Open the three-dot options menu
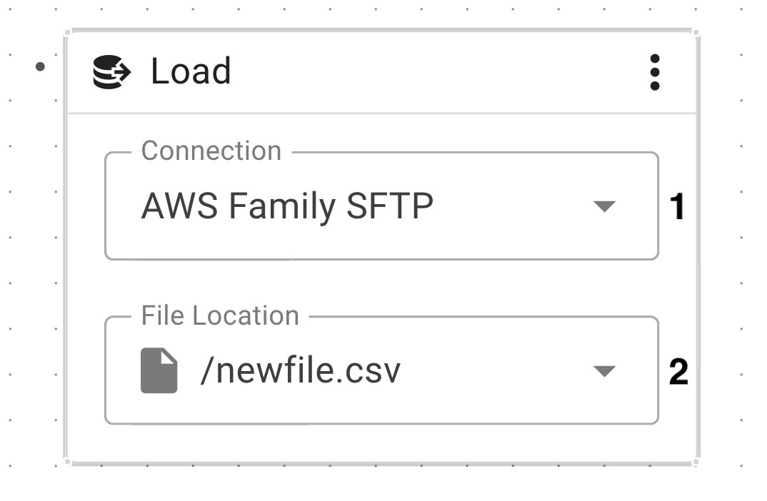This screenshot has width=767, height=501. 655,72
